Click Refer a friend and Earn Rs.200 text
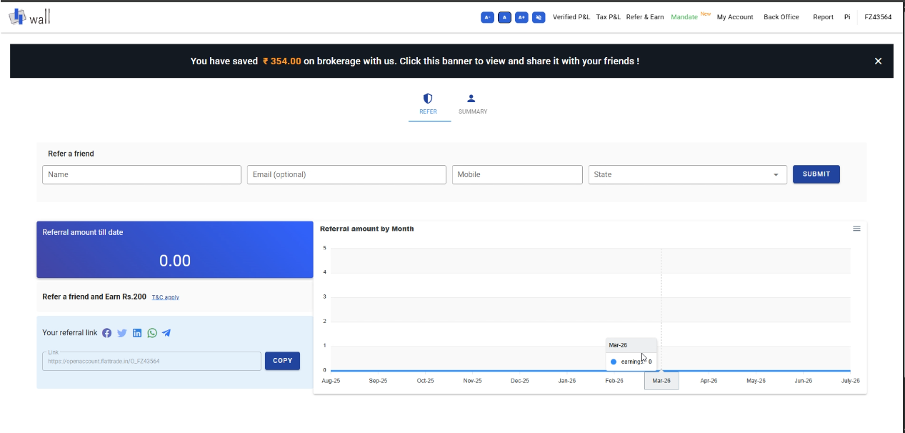 point(94,297)
